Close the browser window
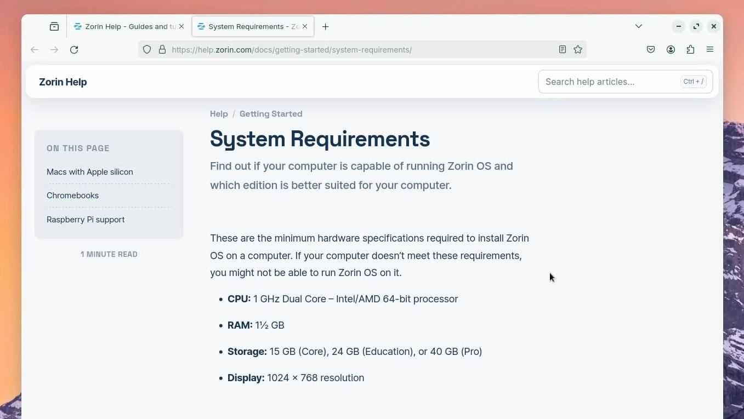Screen dimensions: 744x419 coord(713,26)
